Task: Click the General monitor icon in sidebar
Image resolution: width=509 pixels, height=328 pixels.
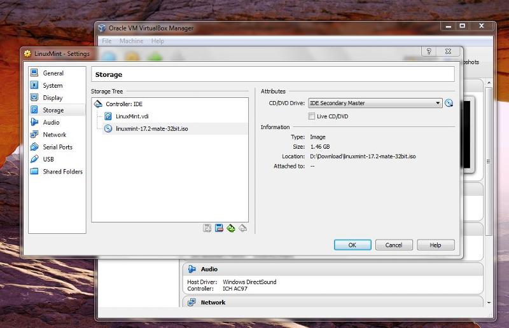Action: coord(34,72)
